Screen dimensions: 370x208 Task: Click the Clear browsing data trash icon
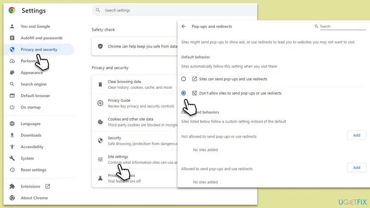pyautogui.click(x=100, y=84)
